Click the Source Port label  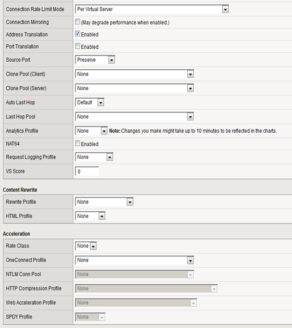click(x=18, y=60)
